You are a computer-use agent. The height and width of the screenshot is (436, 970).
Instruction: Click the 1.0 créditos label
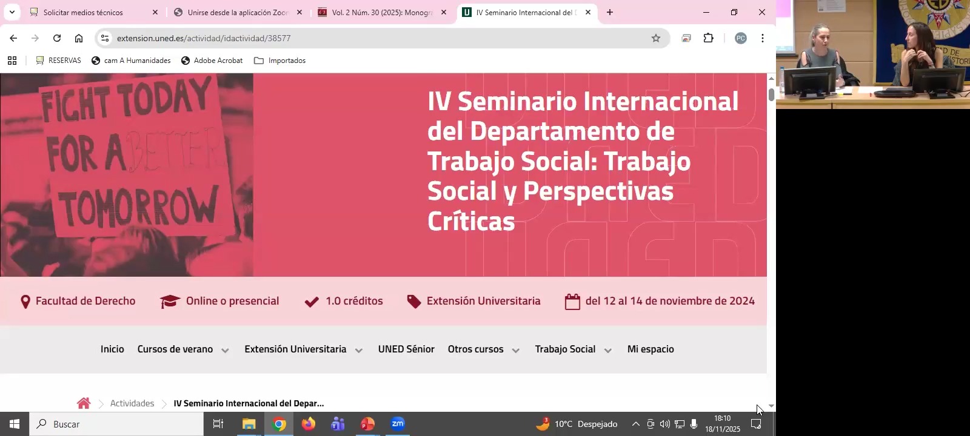tap(354, 301)
